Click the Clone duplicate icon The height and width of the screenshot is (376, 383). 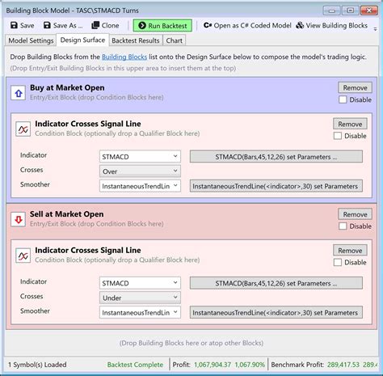(x=95, y=25)
